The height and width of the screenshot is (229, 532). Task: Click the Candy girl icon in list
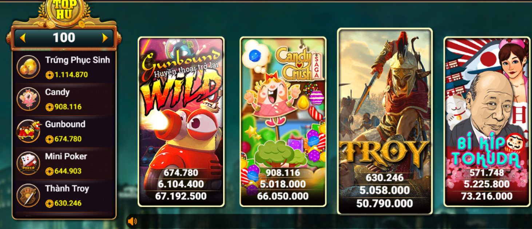28,99
